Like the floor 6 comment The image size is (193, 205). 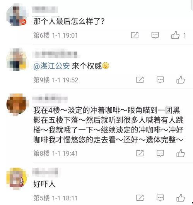coord(175,35)
